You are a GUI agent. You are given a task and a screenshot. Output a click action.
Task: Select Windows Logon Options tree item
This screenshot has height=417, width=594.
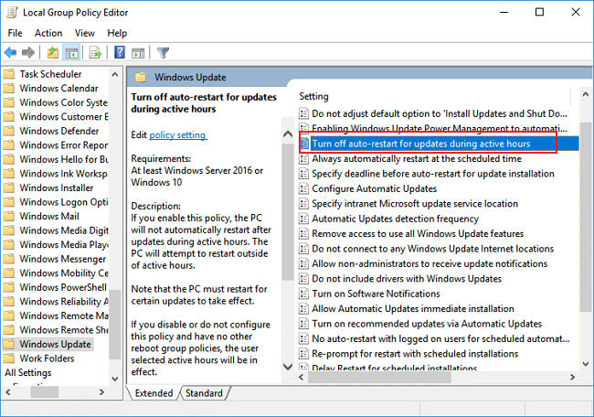click(x=64, y=202)
